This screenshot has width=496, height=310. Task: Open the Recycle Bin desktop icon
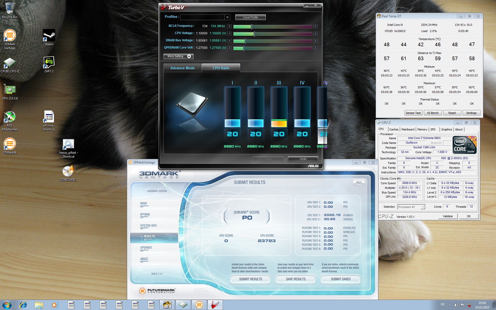(10, 11)
